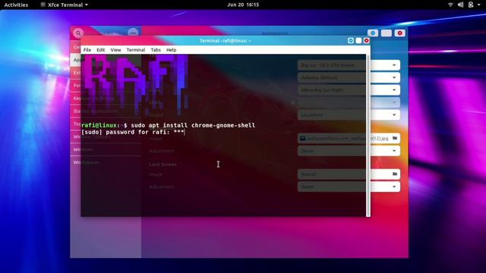Browse for the Lock Screen (None) image
The width and height of the screenshot is (486, 273).
[349, 174]
